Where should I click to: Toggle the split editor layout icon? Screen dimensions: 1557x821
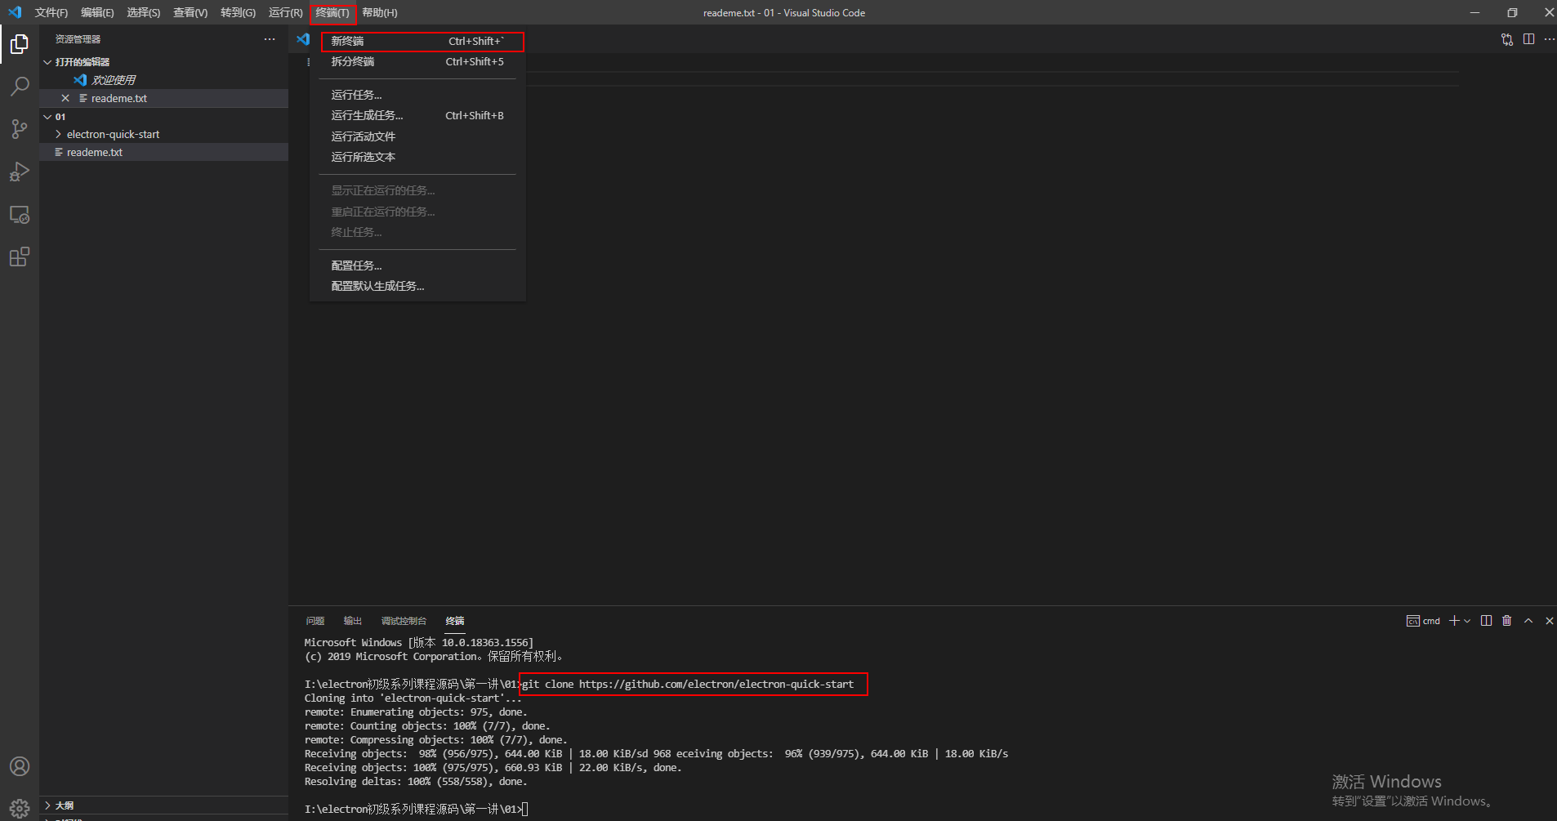pos(1528,38)
